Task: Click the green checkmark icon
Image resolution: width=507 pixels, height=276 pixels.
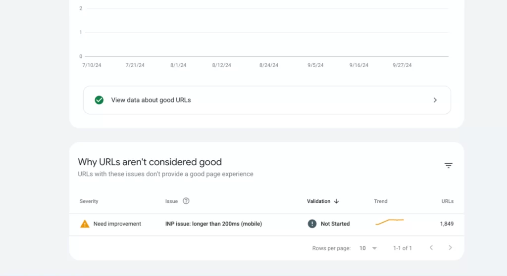Action: click(x=99, y=100)
